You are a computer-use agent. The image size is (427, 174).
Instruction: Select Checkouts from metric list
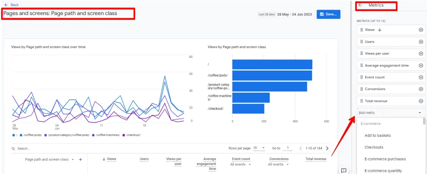coord(374,147)
